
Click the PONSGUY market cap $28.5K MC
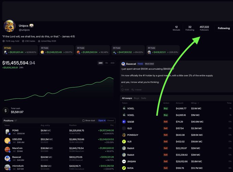(197, 135)
